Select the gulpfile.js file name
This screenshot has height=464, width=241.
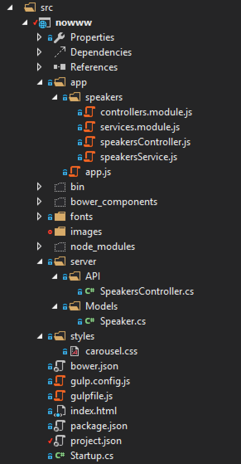[92, 396]
